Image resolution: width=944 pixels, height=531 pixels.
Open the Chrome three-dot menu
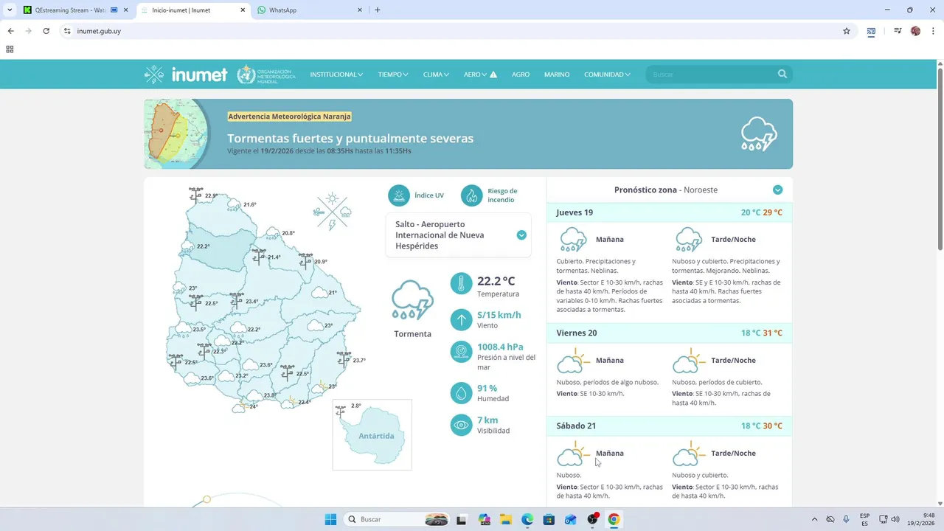[x=933, y=31]
